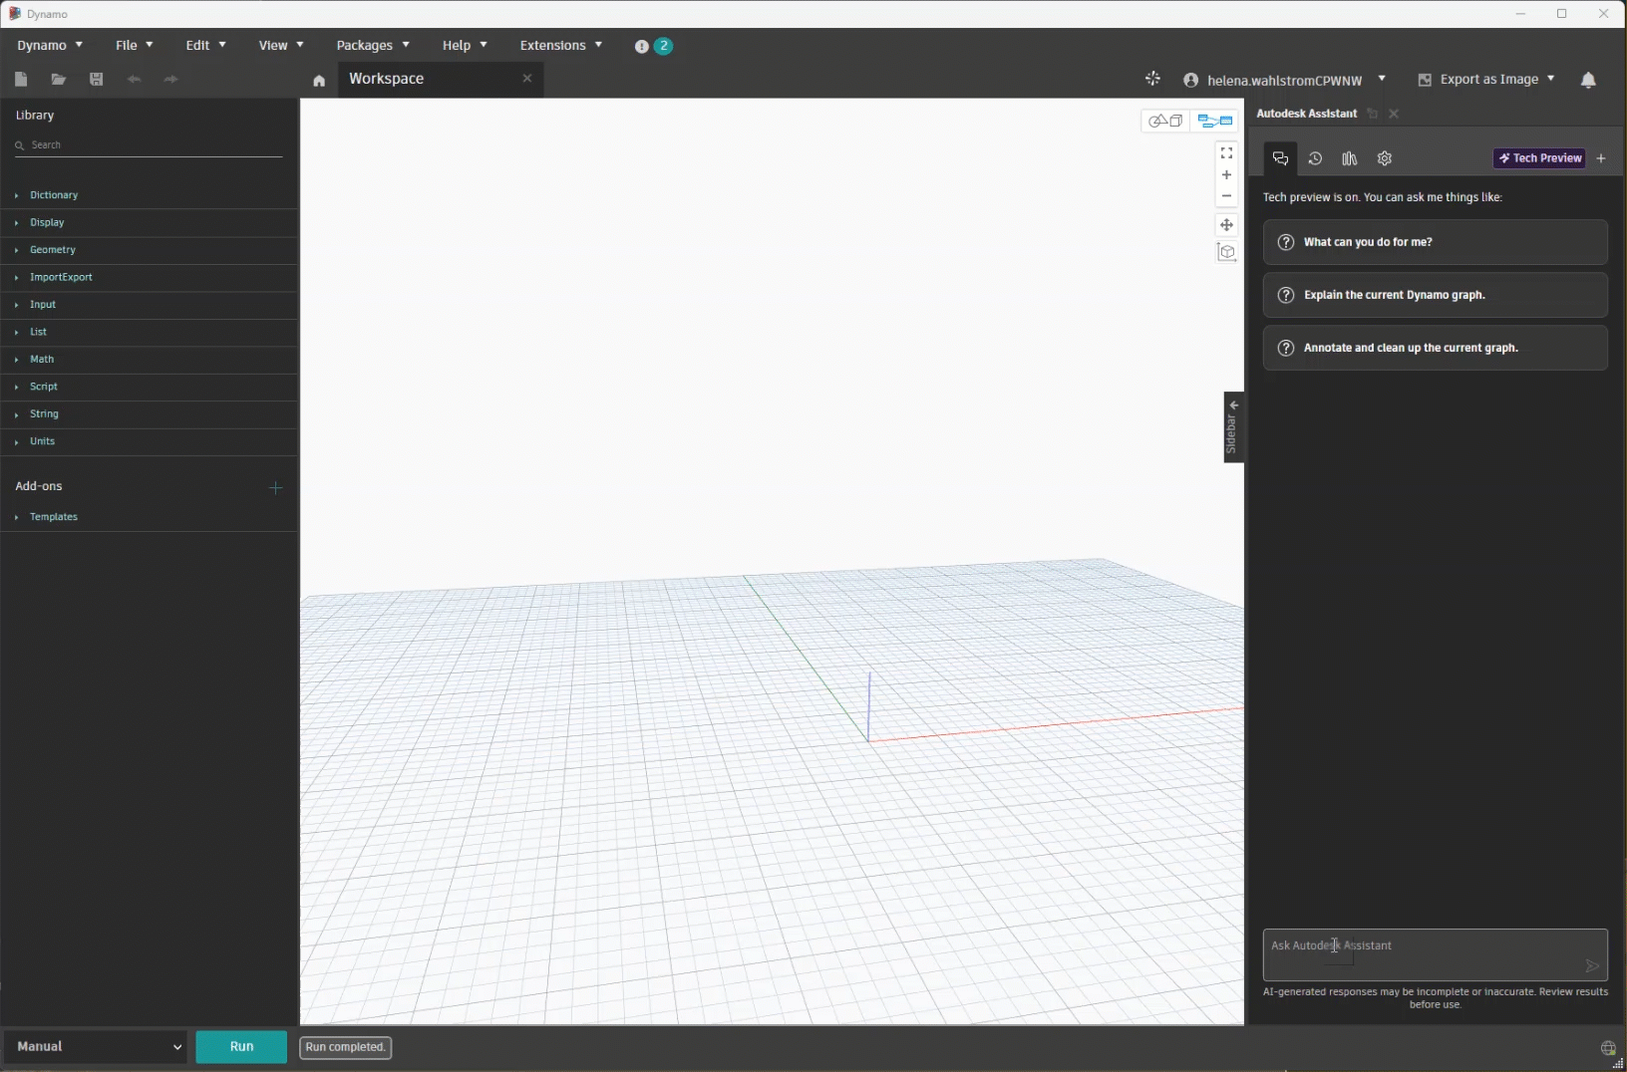Expand the Geometry library category
Image resolution: width=1627 pixels, height=1072 pixels.
(149, 250)
